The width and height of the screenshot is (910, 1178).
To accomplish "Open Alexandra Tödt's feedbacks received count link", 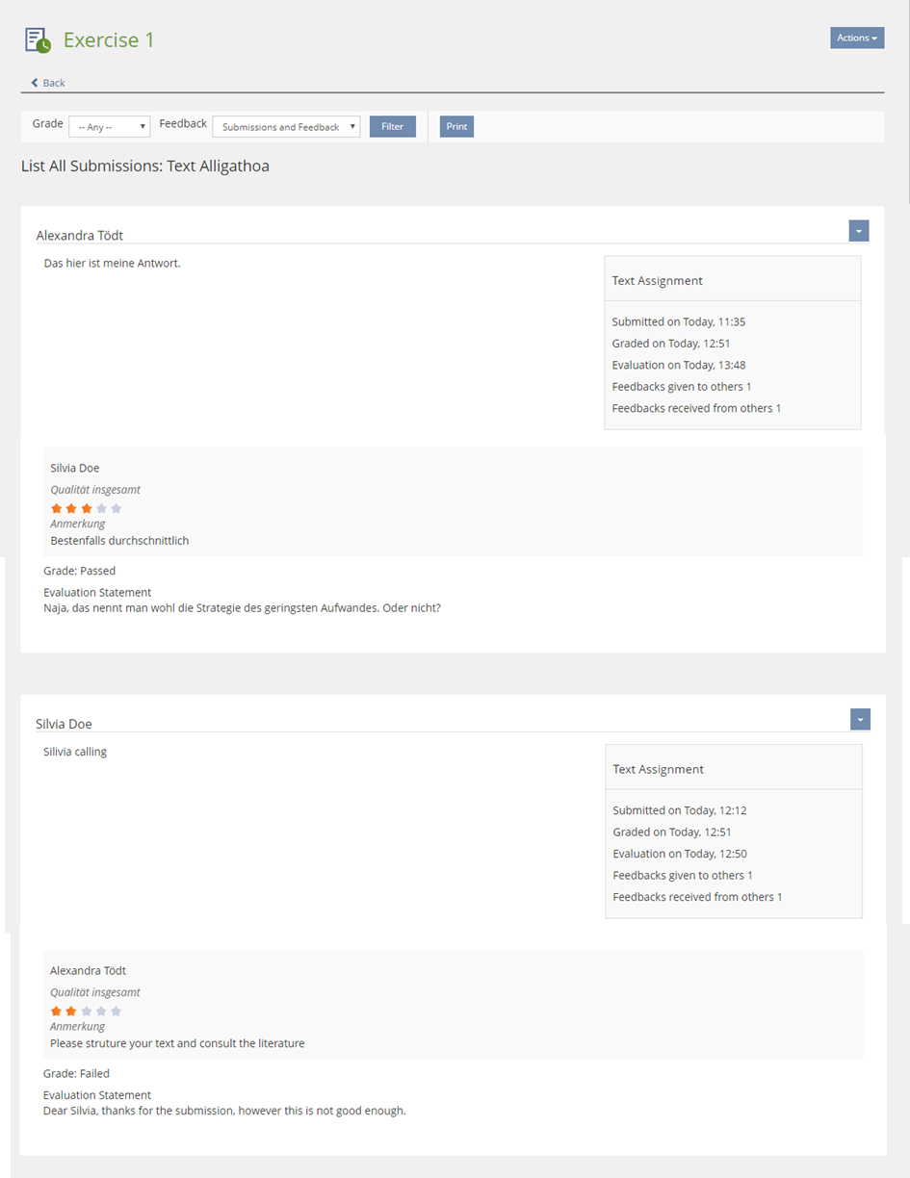I will (x=778, y=408).
